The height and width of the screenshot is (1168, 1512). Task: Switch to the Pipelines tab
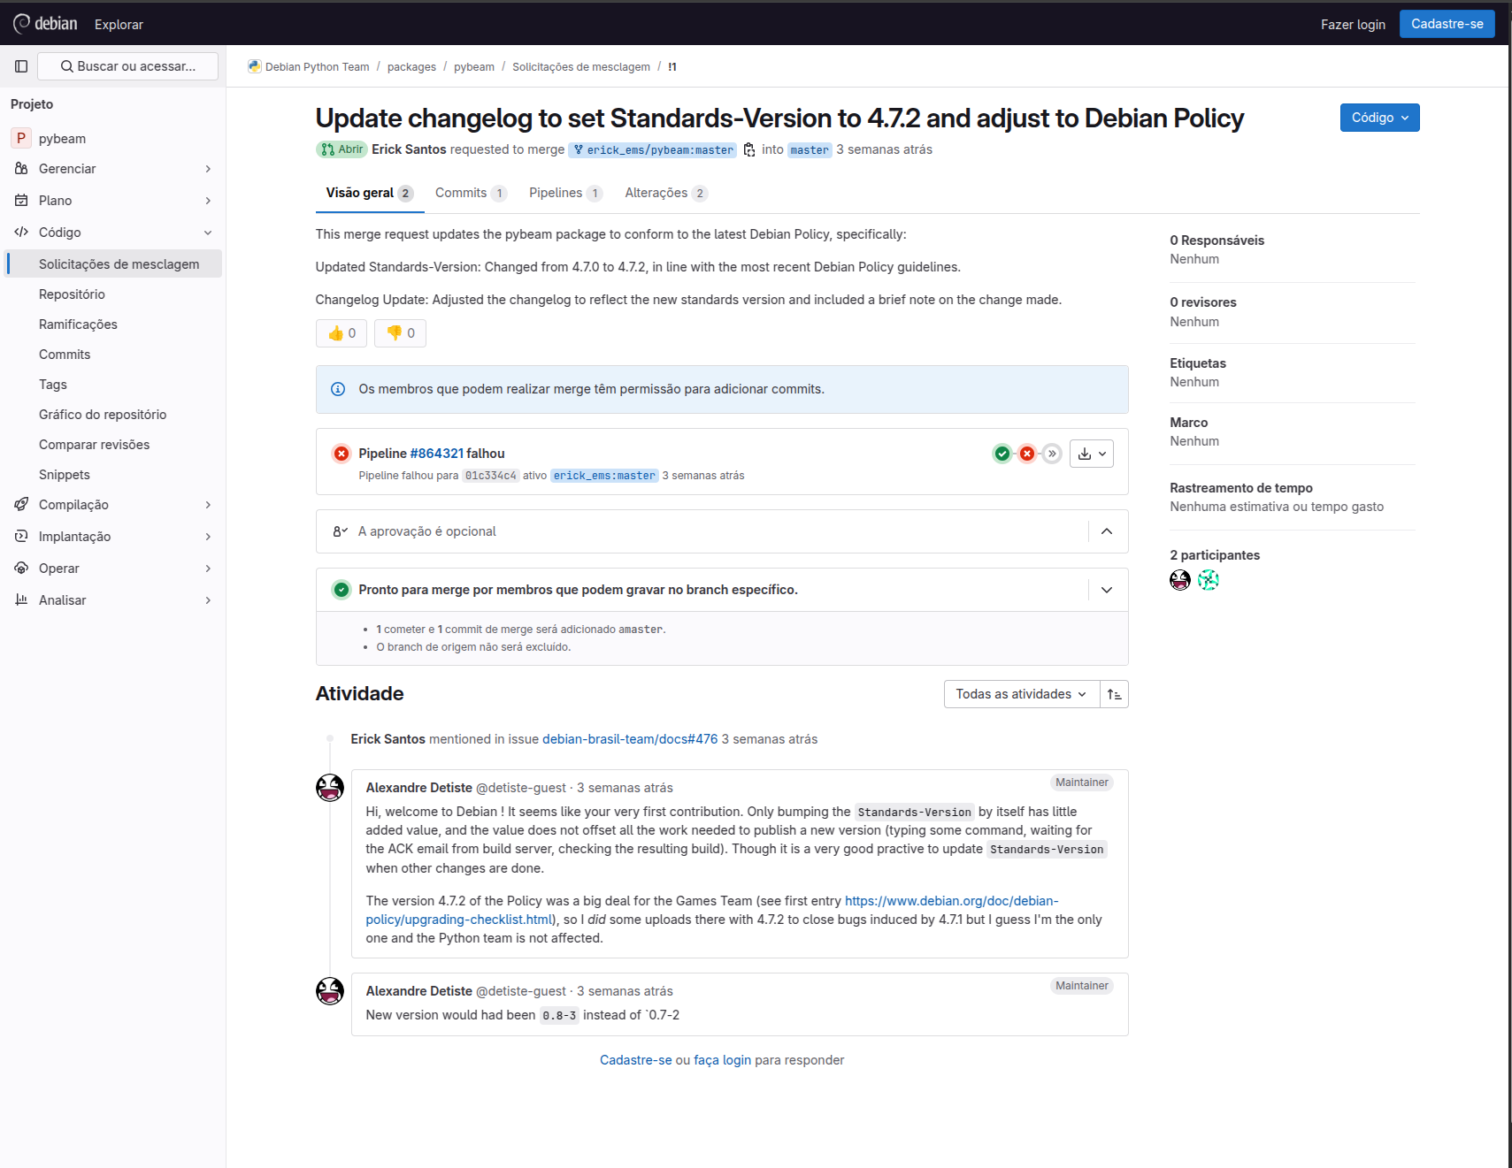(x=565, y=193)
